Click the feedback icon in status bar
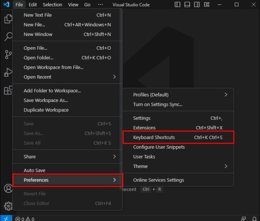Image resolution: width=260 pixels, height=221 pixels. [243, 219]
